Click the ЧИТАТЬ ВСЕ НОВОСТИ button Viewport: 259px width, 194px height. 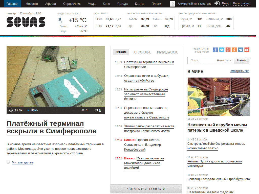point(146,189)
